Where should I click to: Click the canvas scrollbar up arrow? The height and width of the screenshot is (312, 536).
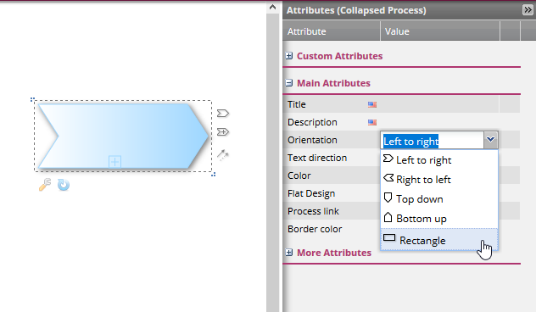point(272,7)
